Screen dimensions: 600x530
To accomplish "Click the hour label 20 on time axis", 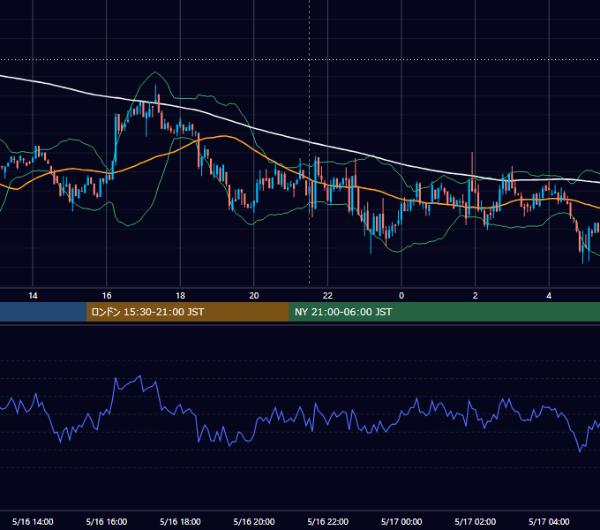I will point(254,296).
